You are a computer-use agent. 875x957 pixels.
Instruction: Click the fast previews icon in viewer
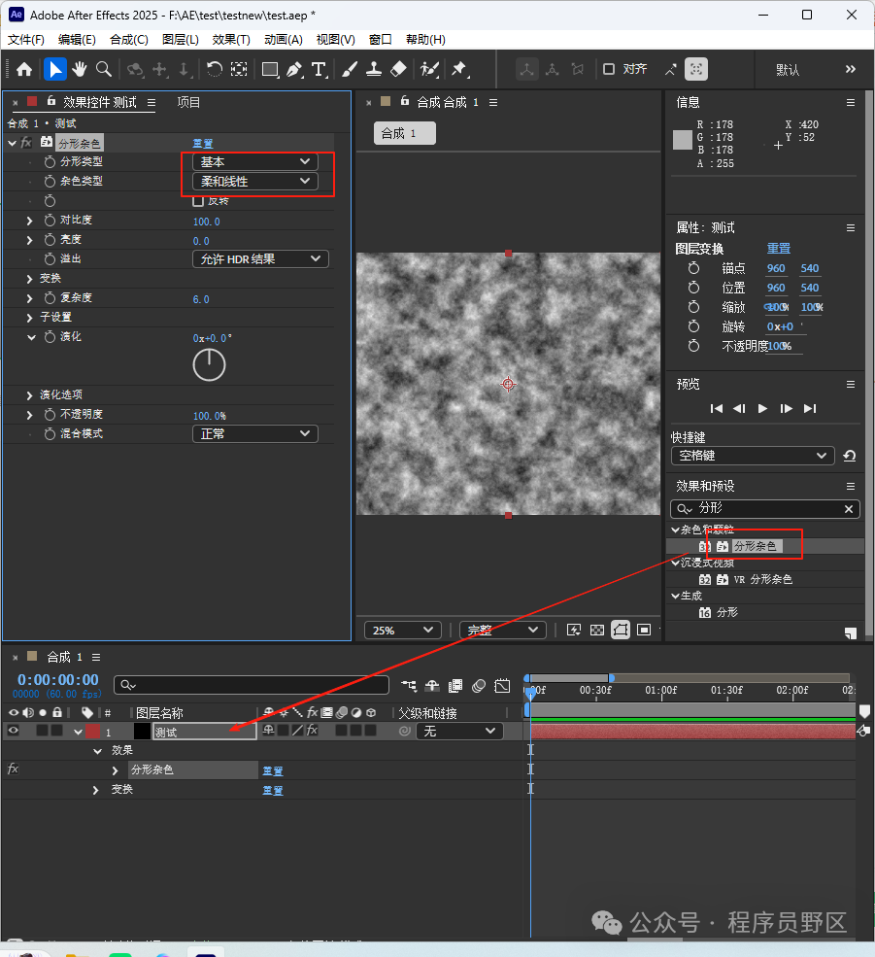point(574,630)
